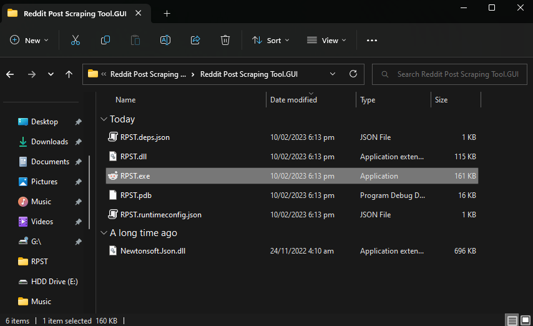Unpin Documents pin icon in sidebar
533x326 pixels.
(x=78, y=162)
